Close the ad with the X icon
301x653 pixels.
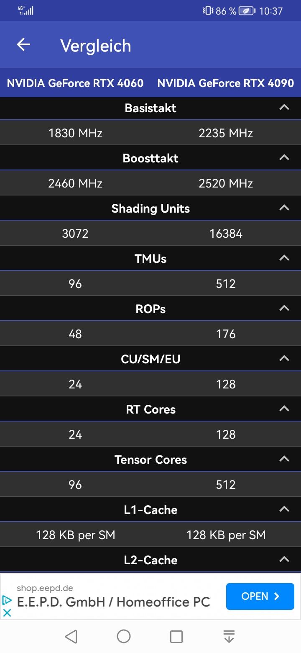point(7,612)
